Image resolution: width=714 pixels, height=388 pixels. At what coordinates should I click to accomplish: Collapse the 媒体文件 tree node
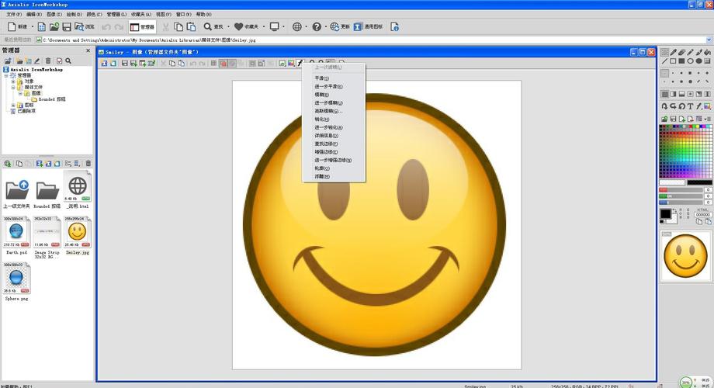tap(13, 87)
